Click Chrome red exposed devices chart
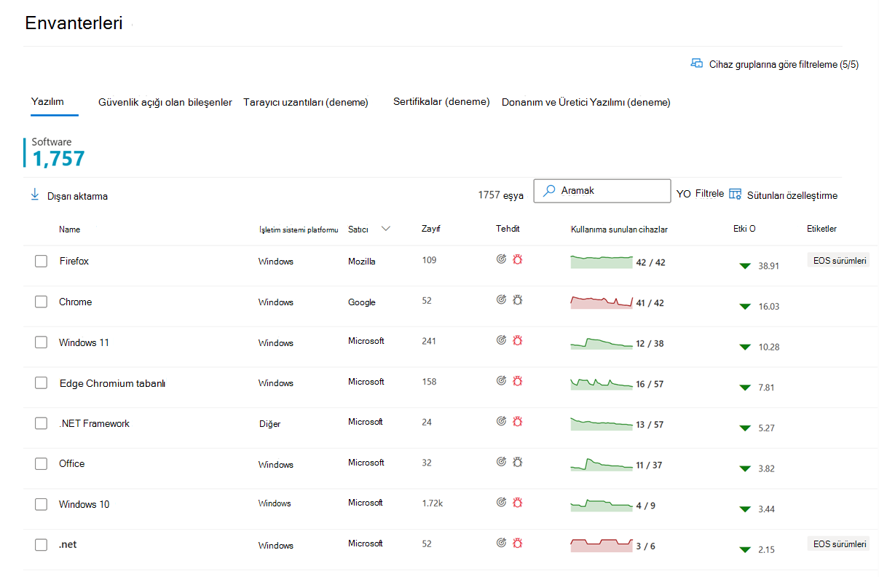Viewport: 879px width, 577px height. (602, 302)
